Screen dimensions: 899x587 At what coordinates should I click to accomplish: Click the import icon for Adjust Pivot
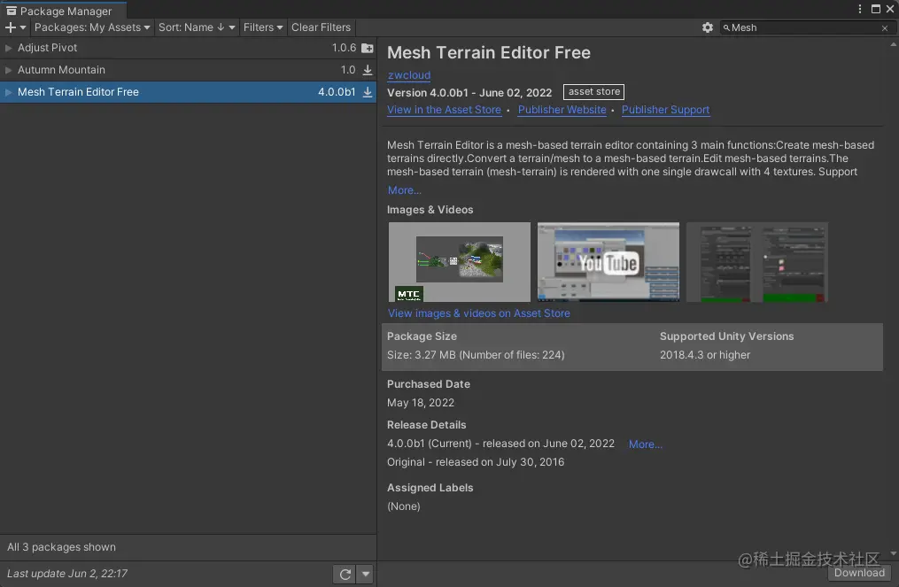pyautogui.click(x=368, y=48)
